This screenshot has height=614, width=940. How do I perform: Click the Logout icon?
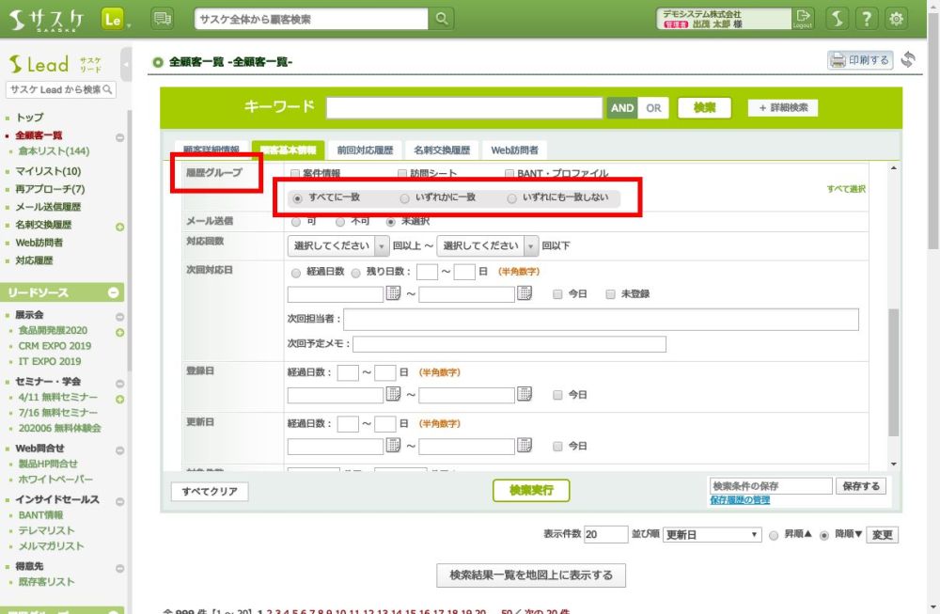click(x=802, y=19)
